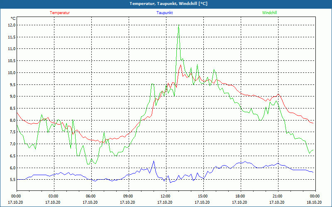This screenshot has height=207, width=332.
Task: Click the 6,0 y-axis value
Action: 13,168
